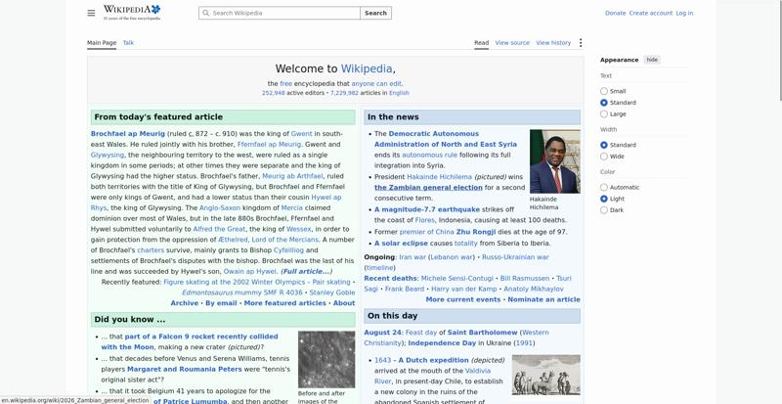Click the 7,229,982 articles count link
This screenshot has width=782, height=404.
pos(344,93)
